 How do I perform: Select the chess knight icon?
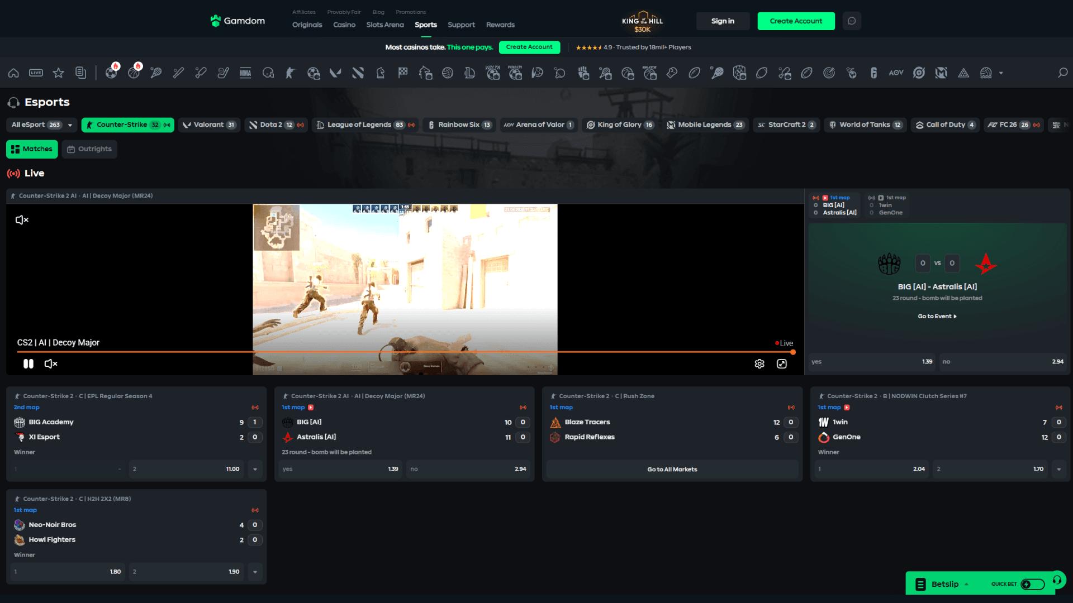(x=381, y=73)
